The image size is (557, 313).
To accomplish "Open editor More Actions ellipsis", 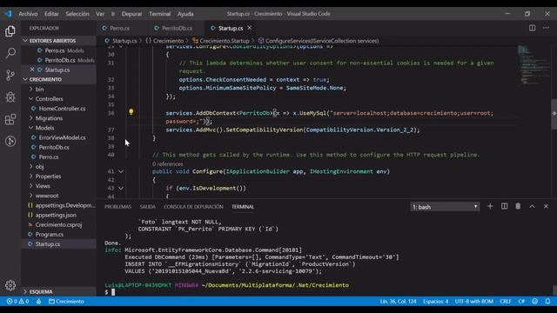I will [546, 28].
